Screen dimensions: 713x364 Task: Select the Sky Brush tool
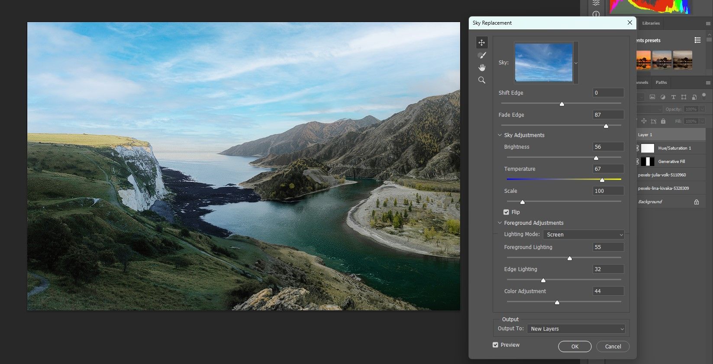tap(481, 55)
